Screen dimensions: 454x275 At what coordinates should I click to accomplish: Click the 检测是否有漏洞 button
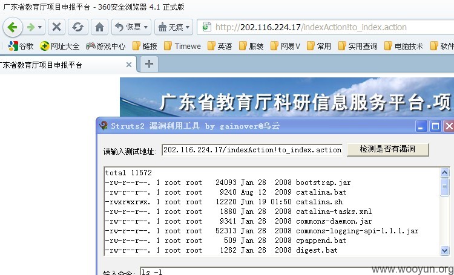[387, 149]
